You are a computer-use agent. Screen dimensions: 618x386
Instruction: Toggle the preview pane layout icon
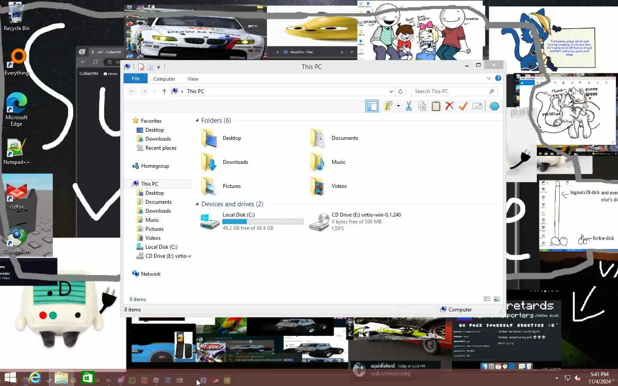coord(372,106)
